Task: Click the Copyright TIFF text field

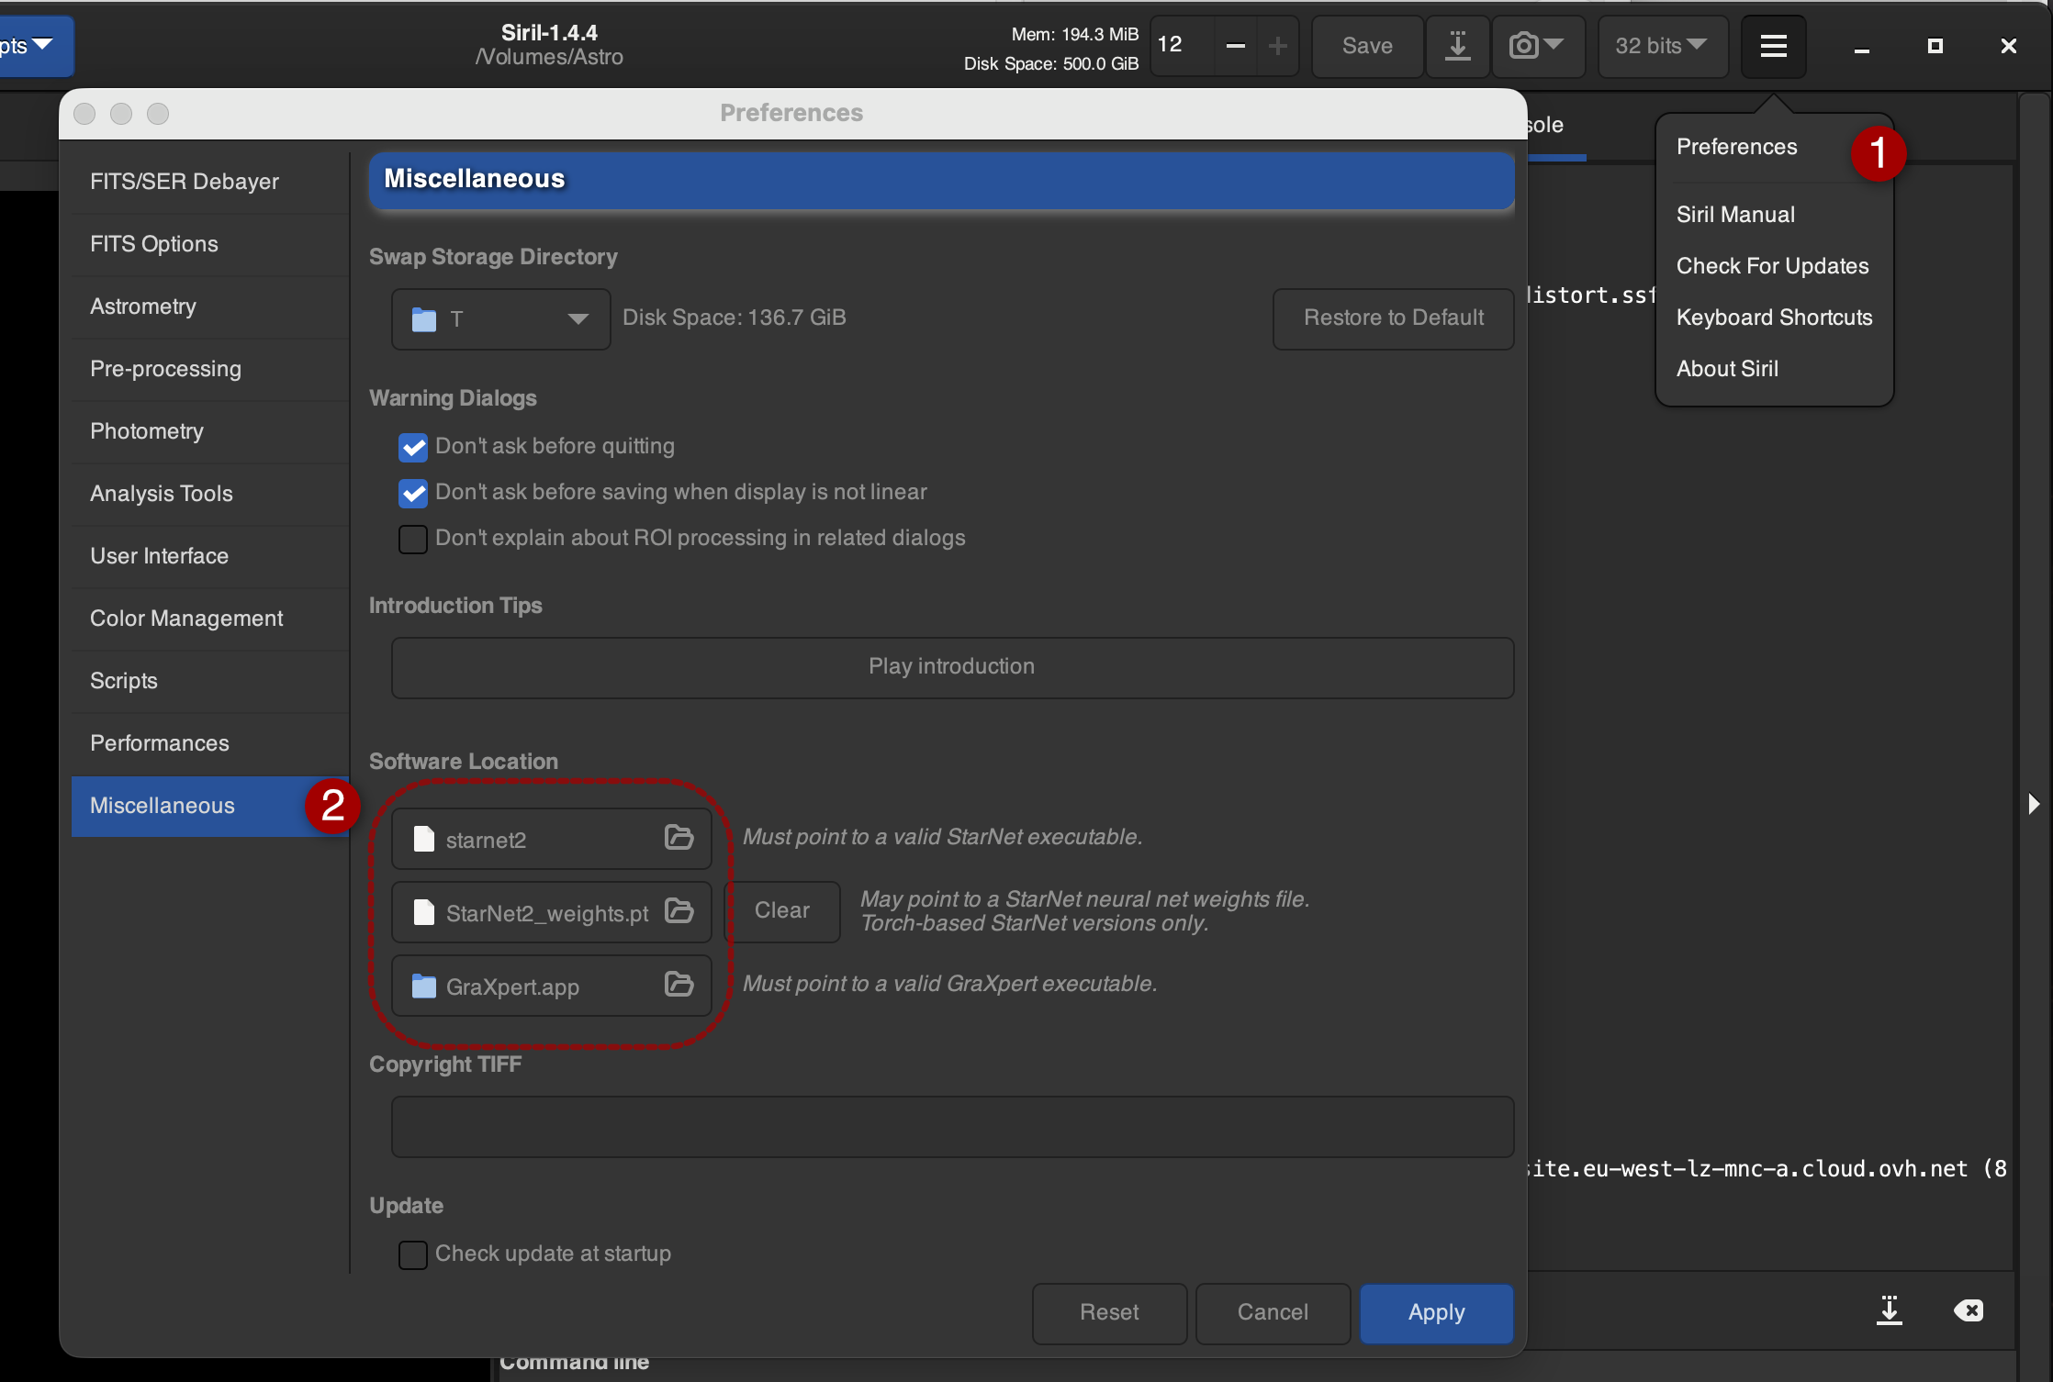Action: (952, 1126)
